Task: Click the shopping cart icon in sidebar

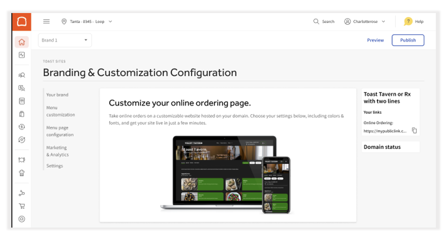Action: [x=22, y=206]
